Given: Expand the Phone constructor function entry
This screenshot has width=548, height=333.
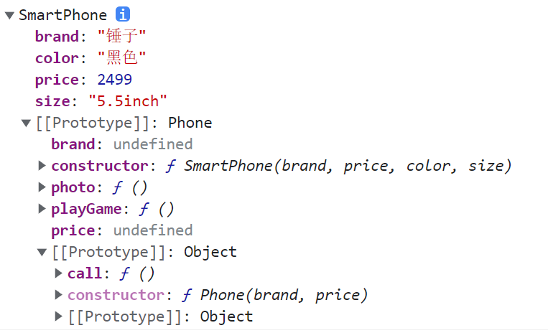Looking at the screenshot, I should [59, 295].
